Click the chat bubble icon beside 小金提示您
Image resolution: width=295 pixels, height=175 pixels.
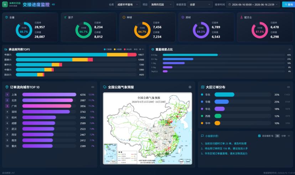[x=202, y=136]
